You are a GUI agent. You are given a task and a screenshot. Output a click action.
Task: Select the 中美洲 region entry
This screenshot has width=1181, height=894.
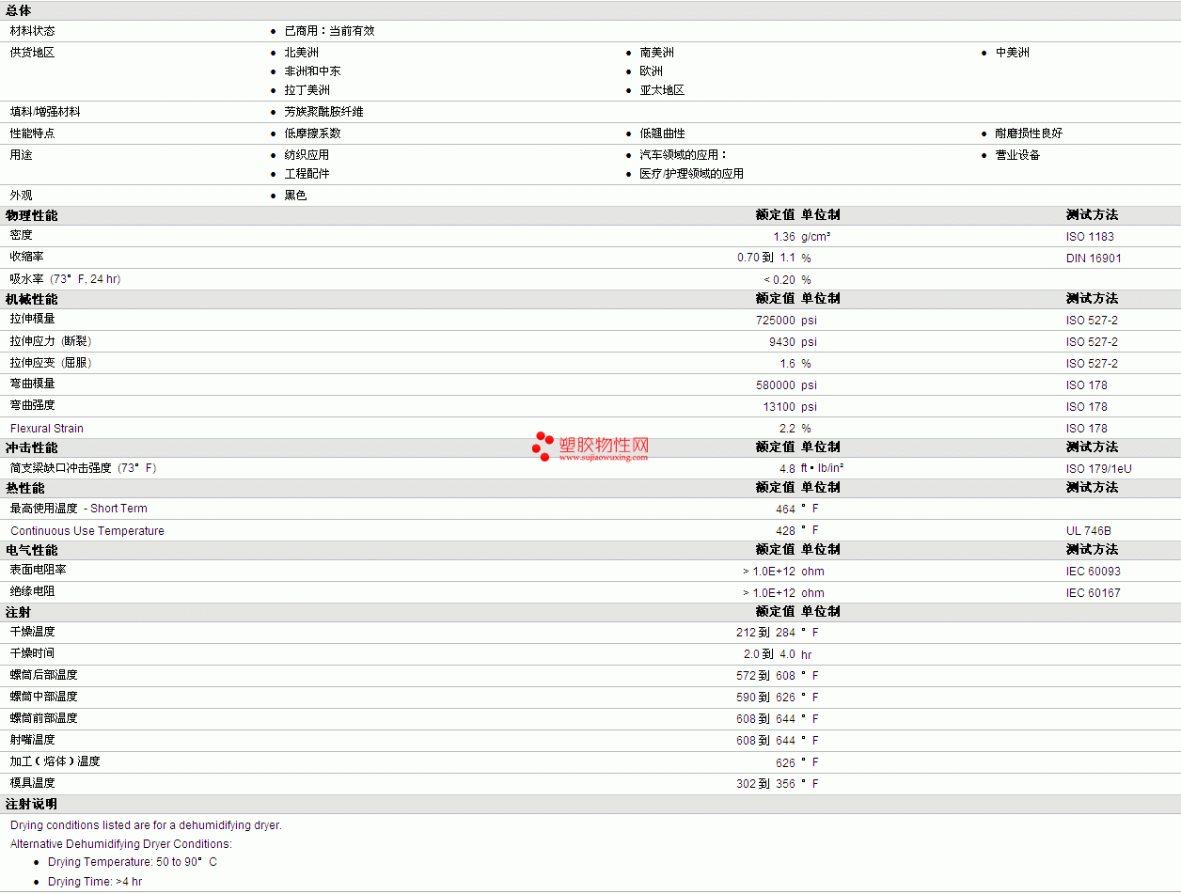[1013, 53]
